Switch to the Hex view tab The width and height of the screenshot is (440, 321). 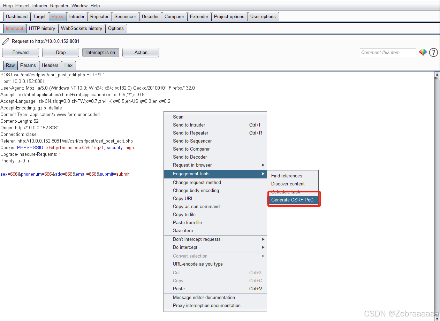tap(69, 65)
